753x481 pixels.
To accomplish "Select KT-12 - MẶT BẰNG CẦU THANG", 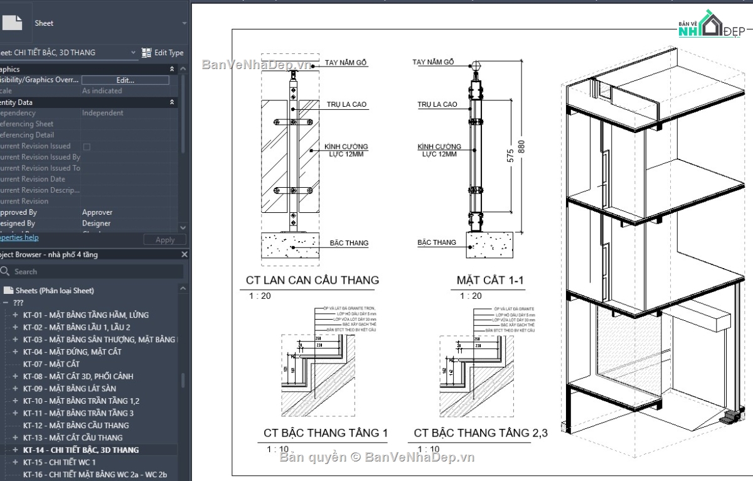I will [76, 425].
